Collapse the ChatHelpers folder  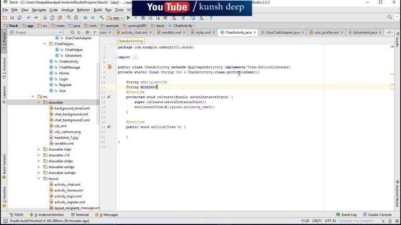click(x=44, y=44)
